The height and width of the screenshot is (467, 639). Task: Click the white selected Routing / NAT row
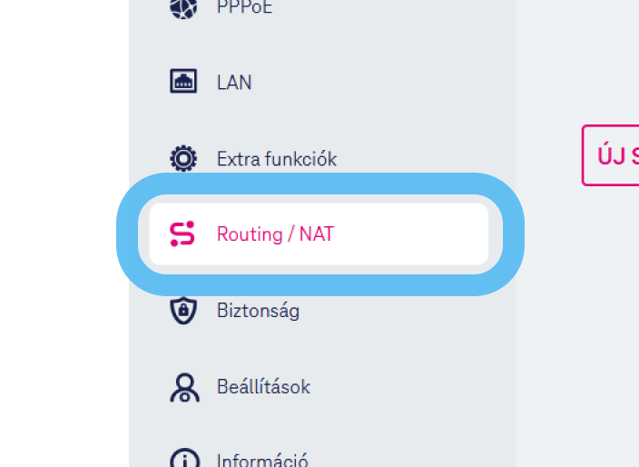(408, 234)
